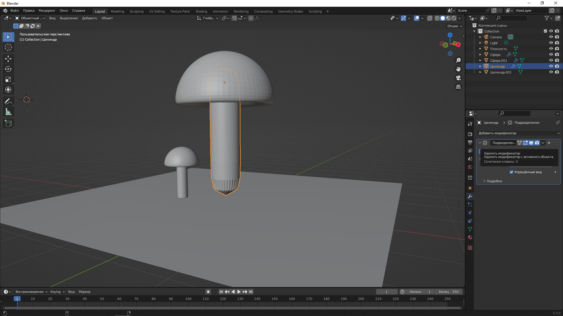Open the Рендеринг menu
The height and width of the screenshot is (316, 563).
pyautogui.click(x=47, y=11)
